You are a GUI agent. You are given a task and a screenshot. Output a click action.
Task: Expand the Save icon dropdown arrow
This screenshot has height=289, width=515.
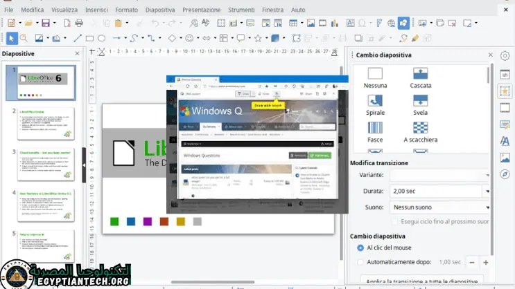tap(54, 23)
